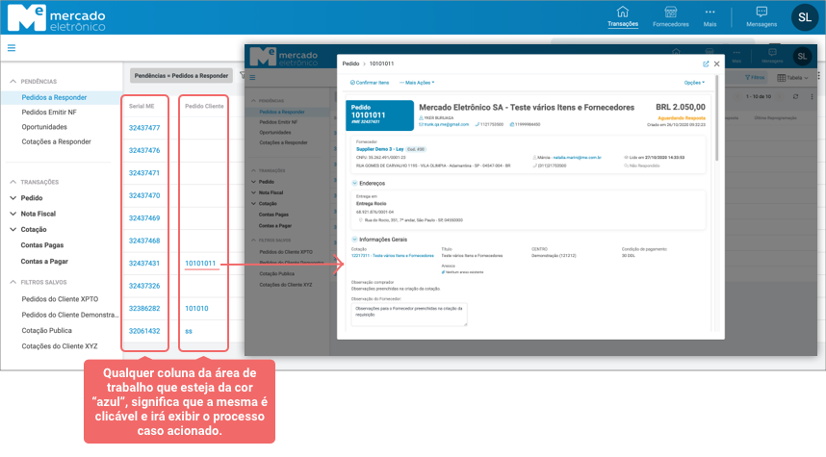Toggle the hamburger menu in the main window
The image size is (826, 457).
[12, 48]
